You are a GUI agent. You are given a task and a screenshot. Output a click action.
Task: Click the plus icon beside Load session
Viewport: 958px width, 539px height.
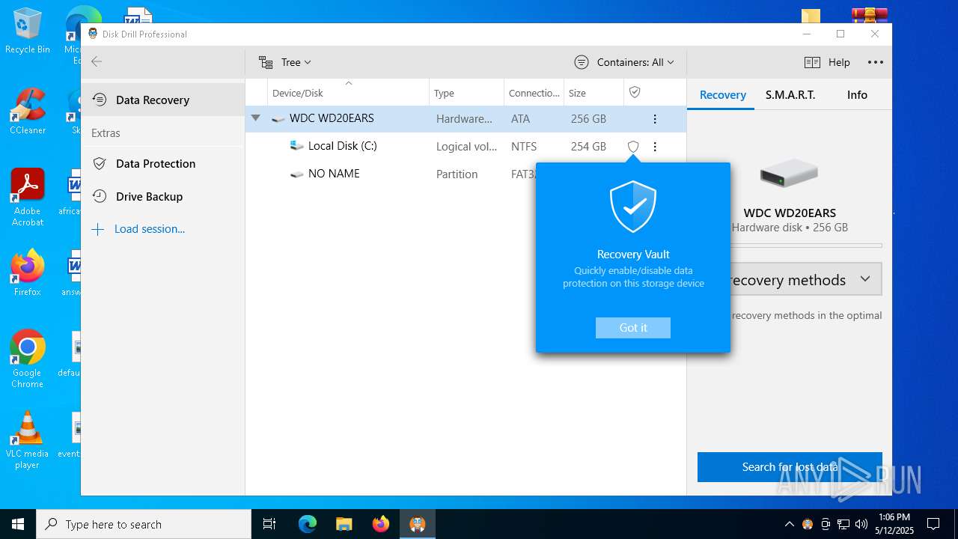click(97, 229)
